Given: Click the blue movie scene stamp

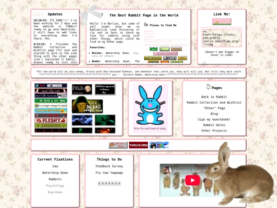Looking at the screenshot, I should 82,120.
